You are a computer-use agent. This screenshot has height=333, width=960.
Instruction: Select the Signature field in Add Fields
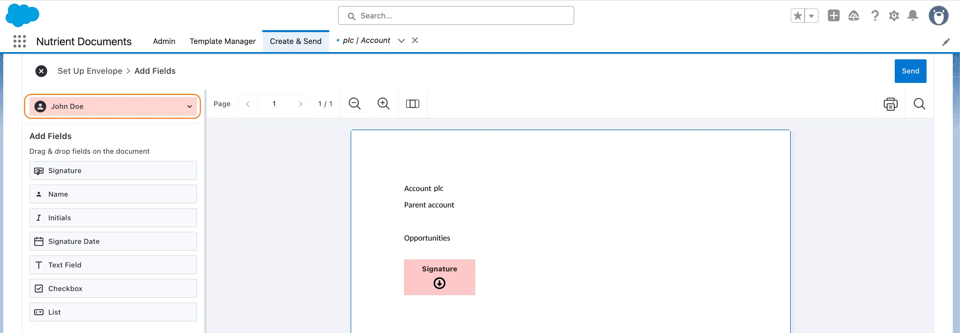(x=113, y=171)
